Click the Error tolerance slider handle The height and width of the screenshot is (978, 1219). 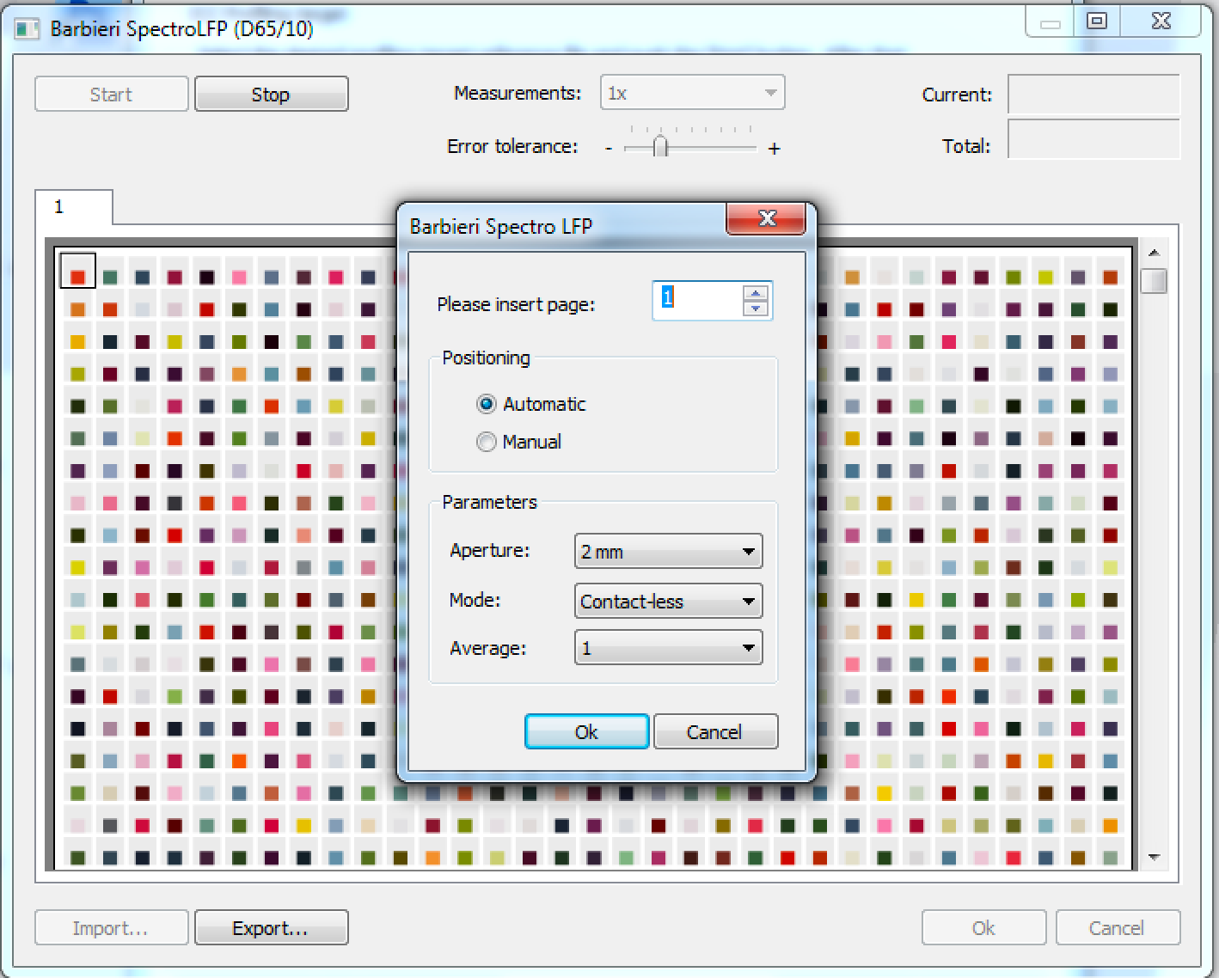coord(659,147)
